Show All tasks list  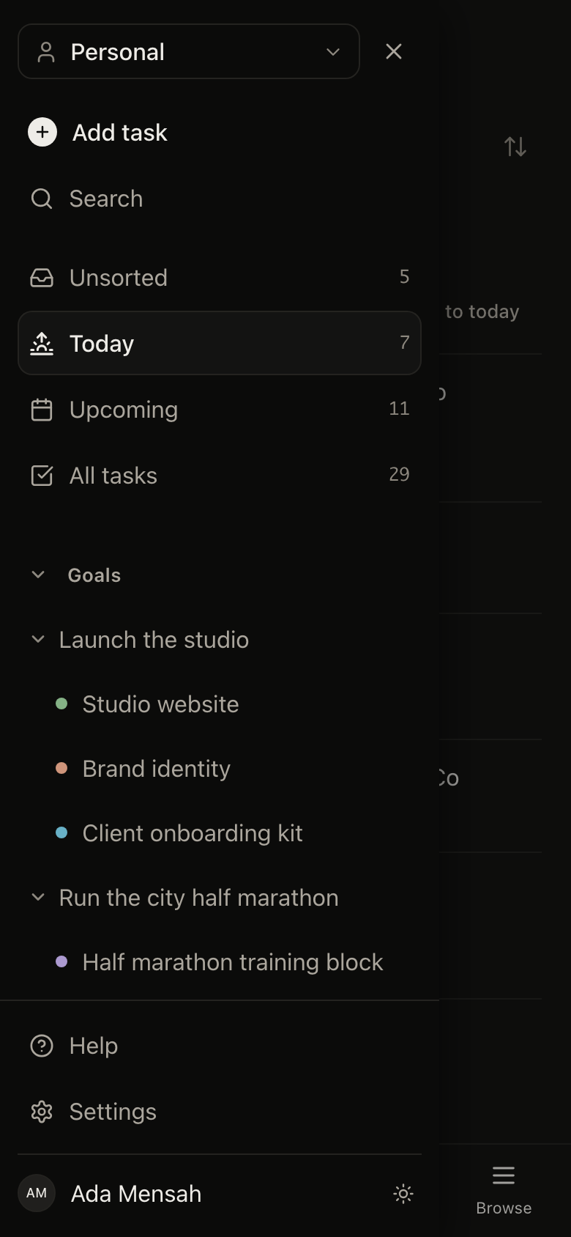pyautogui.click(x=220, y=476)
